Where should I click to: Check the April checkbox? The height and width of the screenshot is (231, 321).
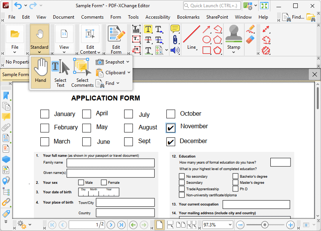86,114
